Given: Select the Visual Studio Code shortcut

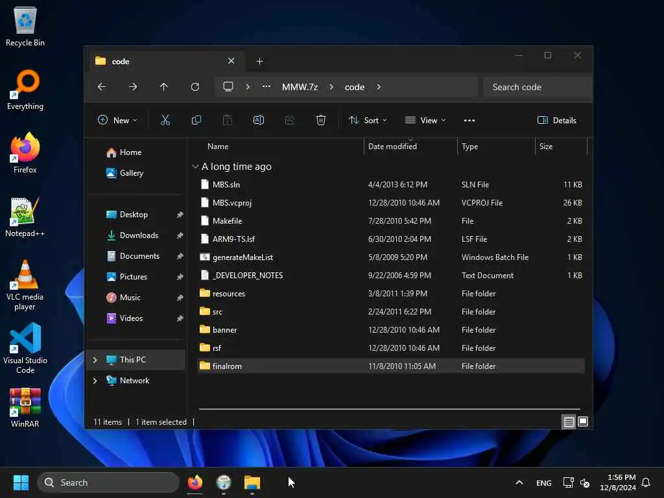Looking at the screenshot, I should [x=25, y=349].
